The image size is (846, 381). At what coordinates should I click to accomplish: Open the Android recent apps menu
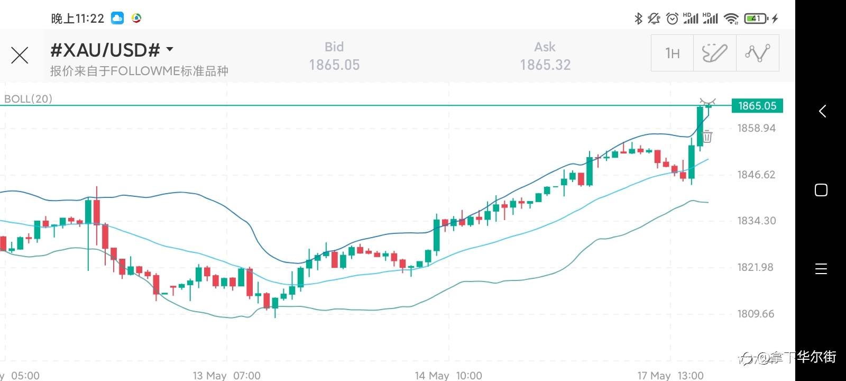point(821,269)
